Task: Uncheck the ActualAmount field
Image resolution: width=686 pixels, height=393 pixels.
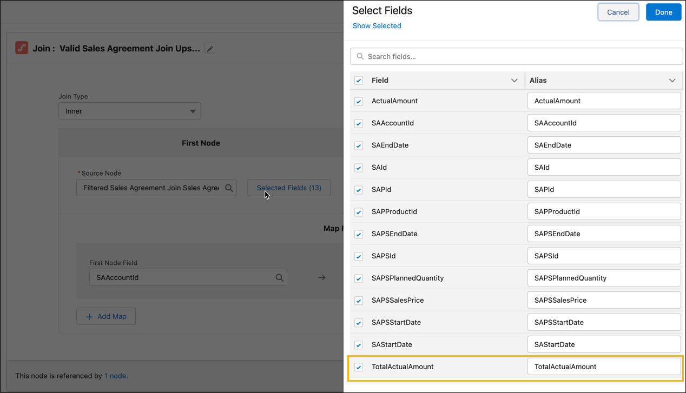Action: pos(358,101)
